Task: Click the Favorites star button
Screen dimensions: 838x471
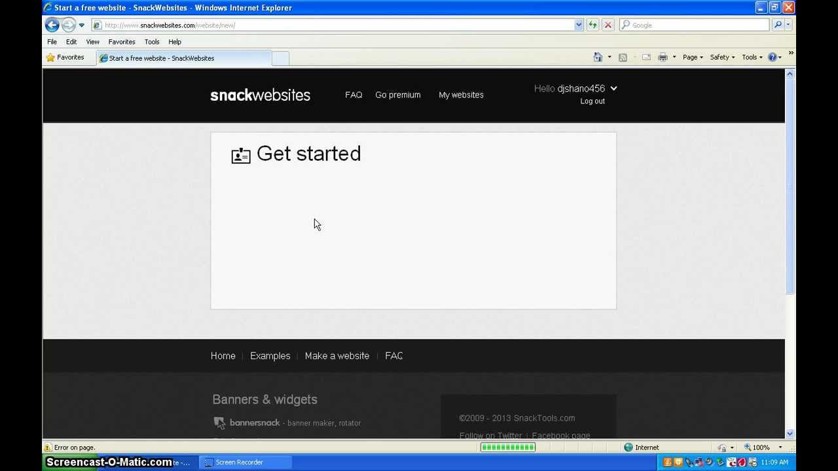Action: click(x=65, y=58)
